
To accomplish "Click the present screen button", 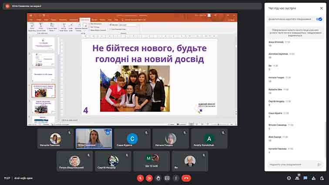I will [x=167, y=178].
